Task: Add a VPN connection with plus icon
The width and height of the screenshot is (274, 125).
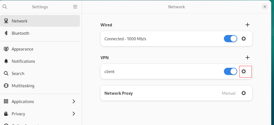Action: pos(248,57)
